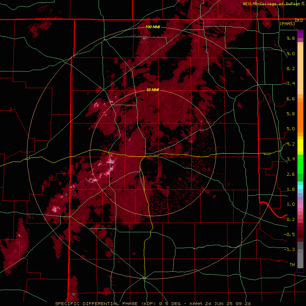The height and width of the screenshot is (306, 306).
Task: Click the 7.4 scale value
Action: click(x=291, y=84)
